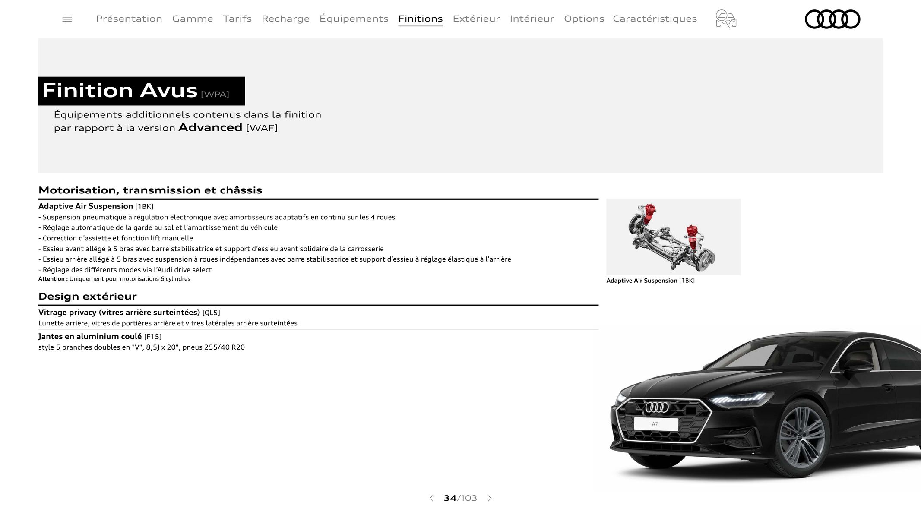
Task: Open the Présentation tab
Action: pyautogui.click(x=129, y=19)
